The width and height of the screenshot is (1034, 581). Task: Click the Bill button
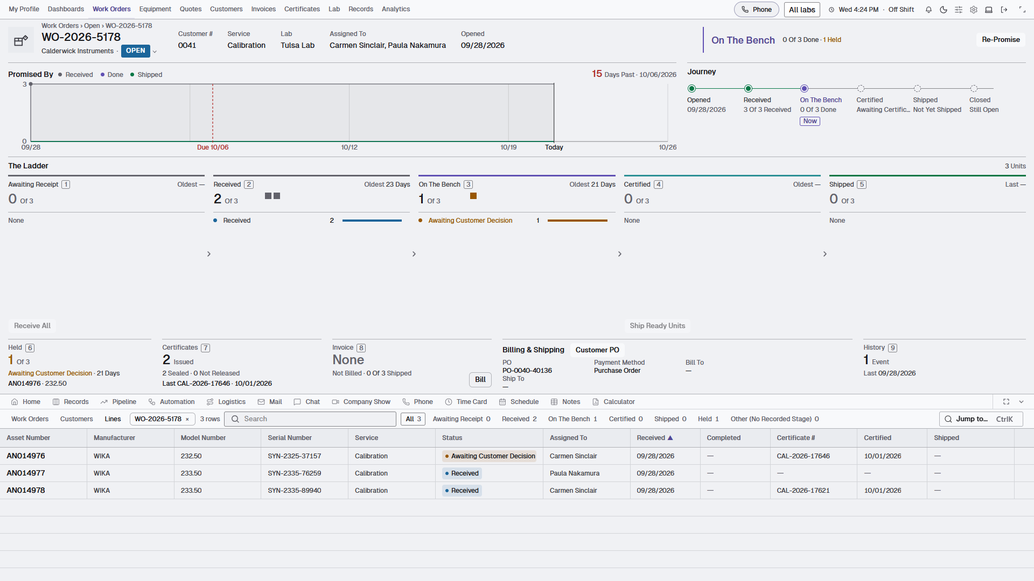point(480,380)
